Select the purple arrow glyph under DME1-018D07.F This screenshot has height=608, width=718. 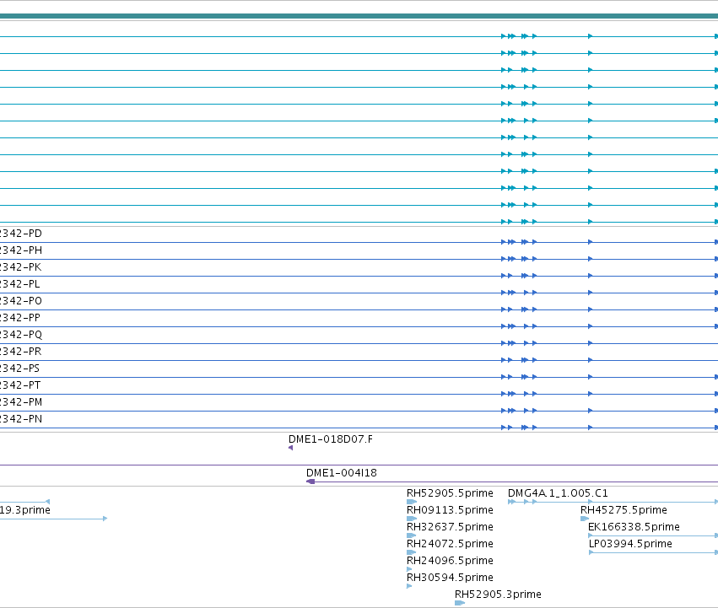(x=291, y=448)
